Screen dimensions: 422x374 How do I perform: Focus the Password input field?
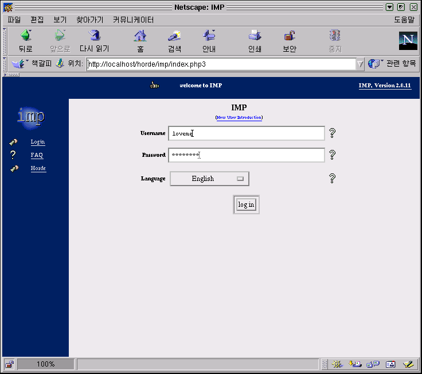(246, 155)
